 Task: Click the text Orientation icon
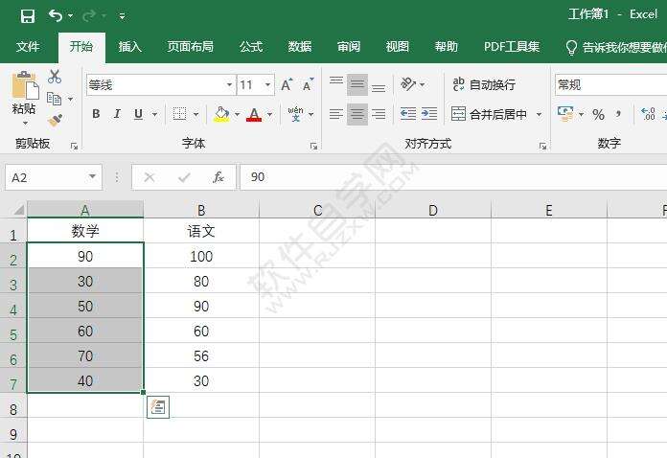[x=408, y=83]
